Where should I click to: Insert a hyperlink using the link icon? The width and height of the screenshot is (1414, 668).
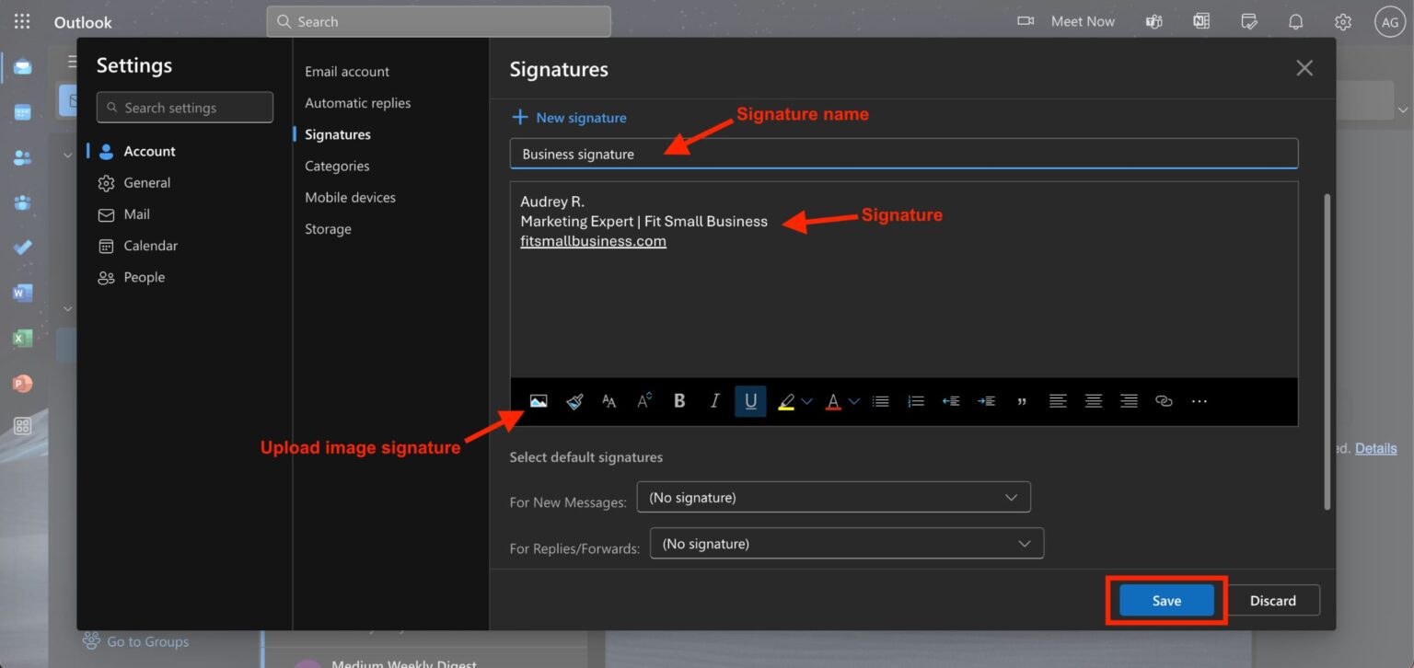[1164, 400]
